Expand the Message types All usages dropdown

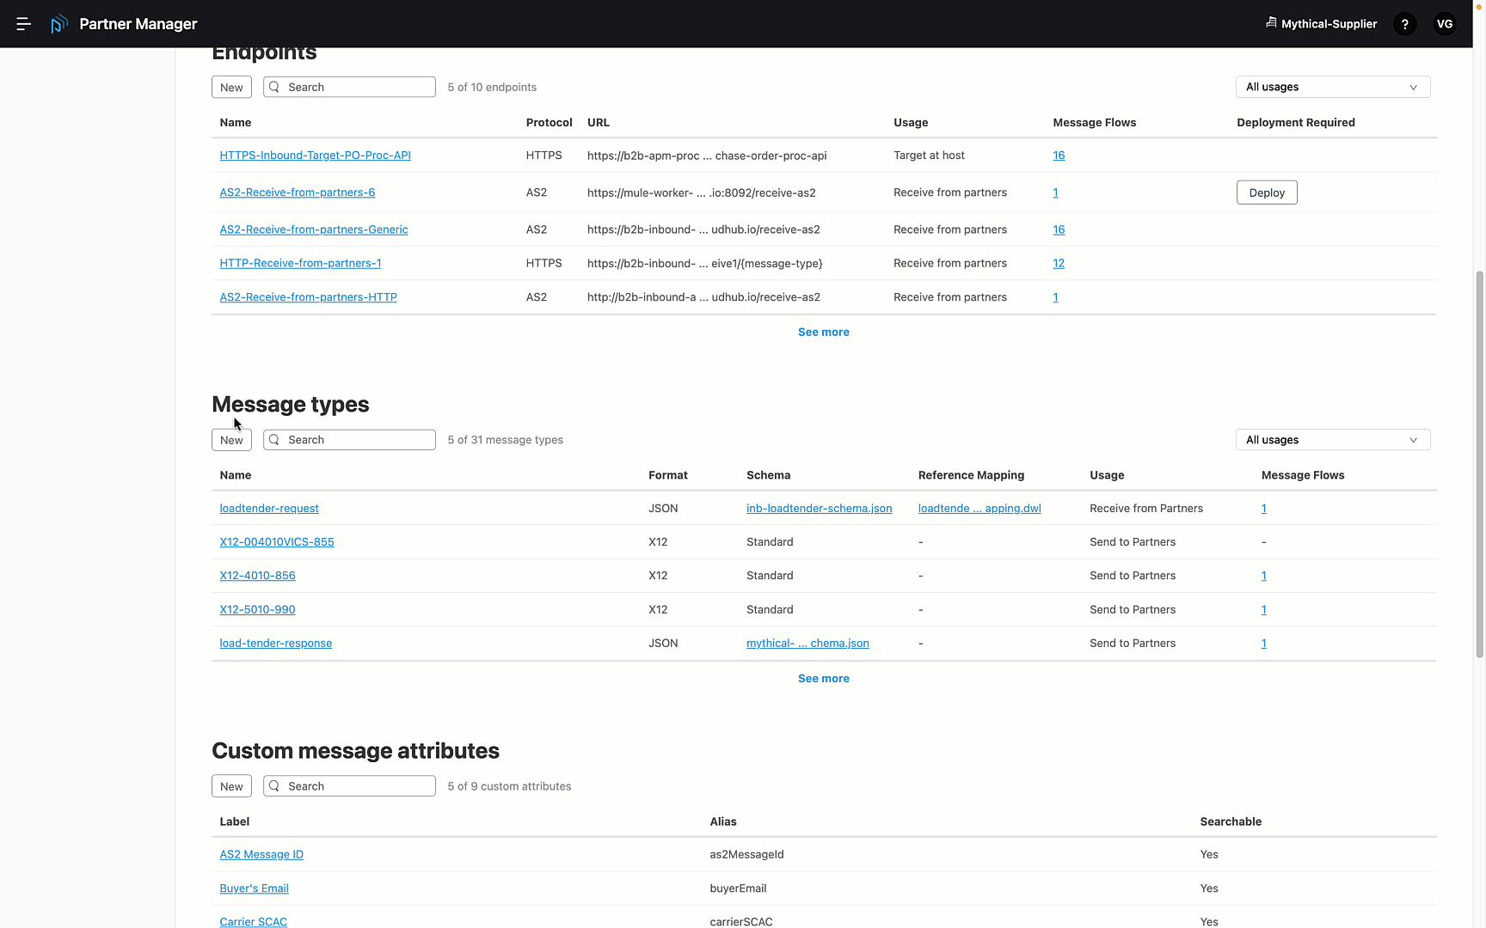[x=1333, y=440]
